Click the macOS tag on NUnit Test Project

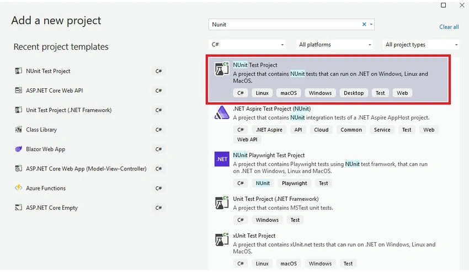289,93
